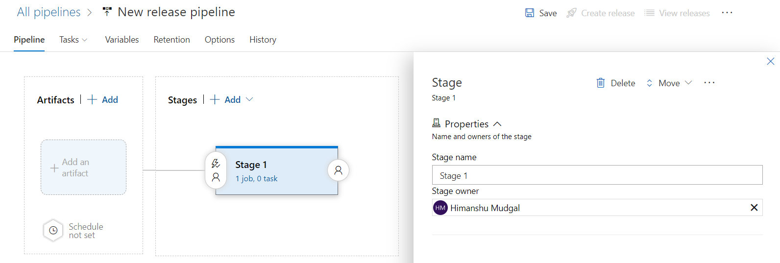Click the Delete stage trash icon
This screenshot has width=780, height=263.
[600, 83]
